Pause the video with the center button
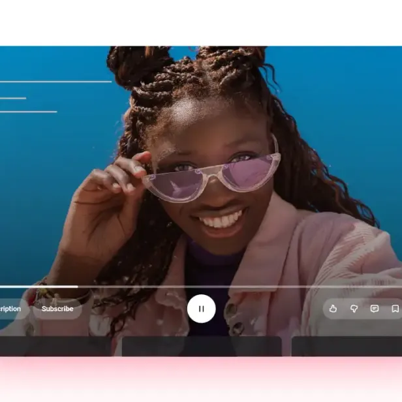This screenshot has width=402, height=402. [x=201, y=309]
